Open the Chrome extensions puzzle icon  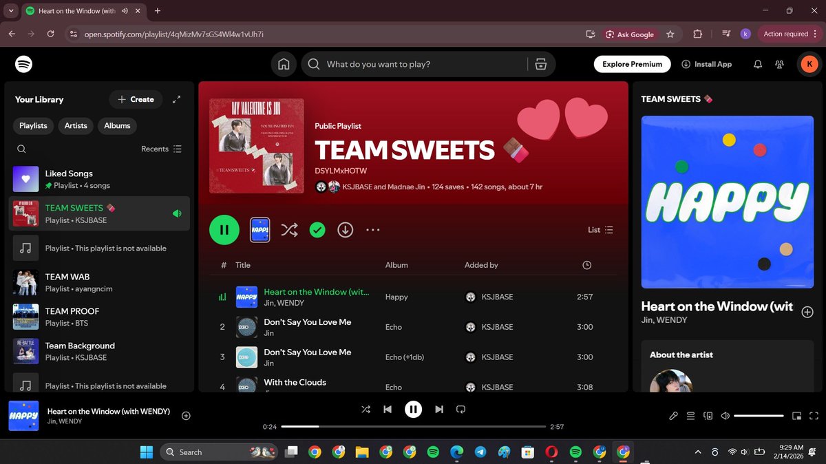[697, 34]
